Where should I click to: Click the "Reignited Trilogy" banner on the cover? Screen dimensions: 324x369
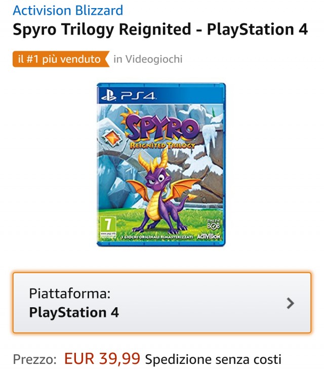pos(161,145)
